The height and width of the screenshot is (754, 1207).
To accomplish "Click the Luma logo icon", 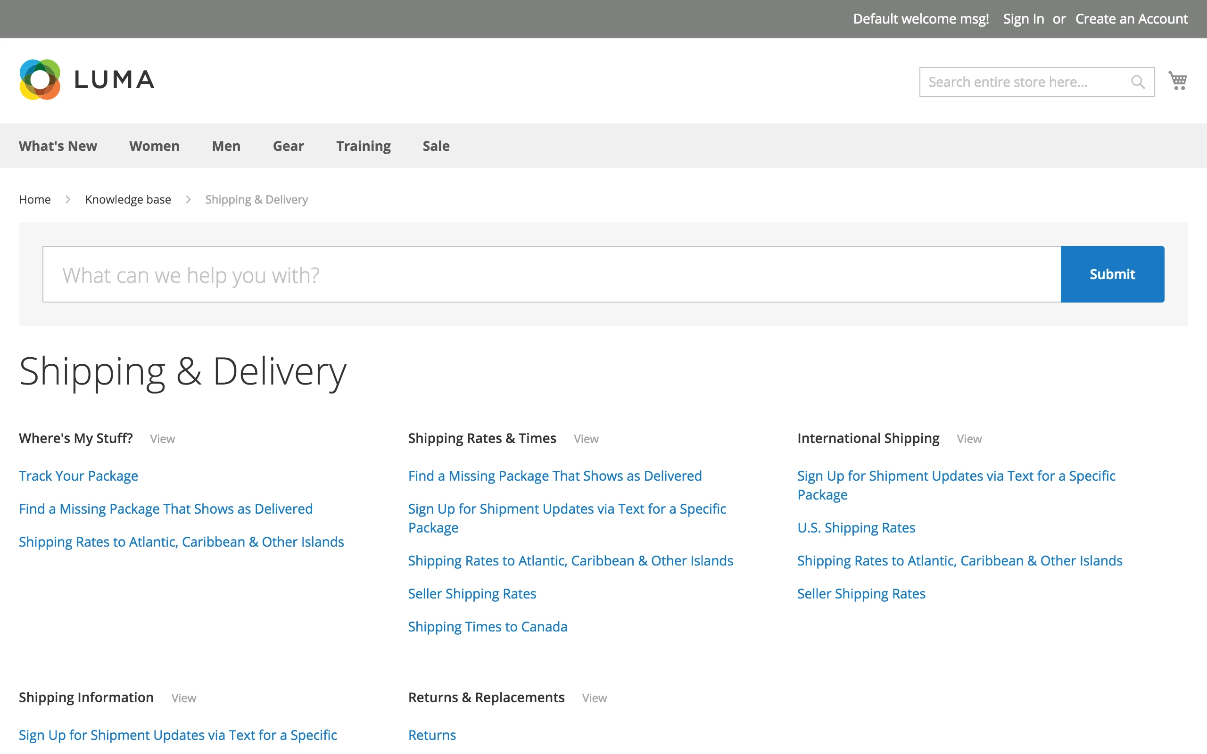I will [x=40, y=80].
